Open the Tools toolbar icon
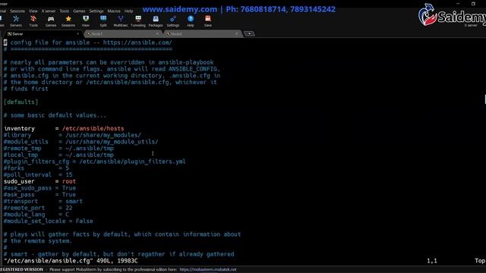Viewport: 486px width, 273px height. point(33,21)
